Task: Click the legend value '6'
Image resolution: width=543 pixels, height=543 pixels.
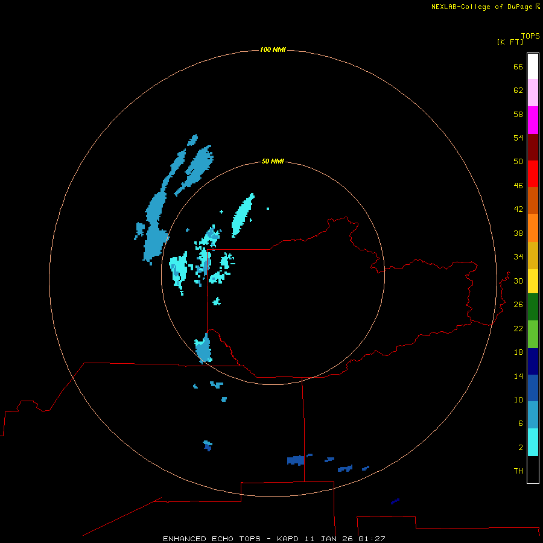Action: point(521,424)
